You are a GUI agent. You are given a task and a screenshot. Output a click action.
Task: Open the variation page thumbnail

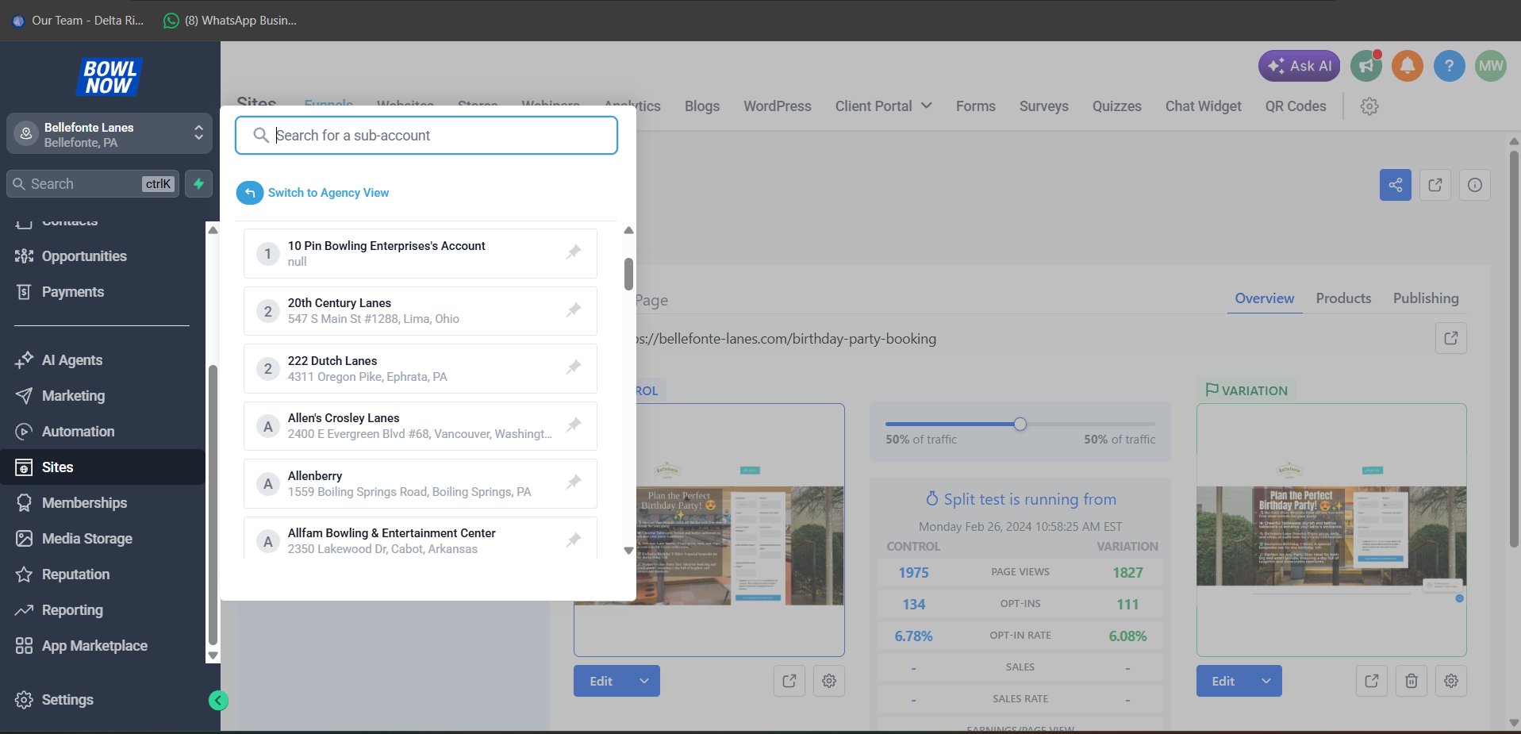[1331, 530]
